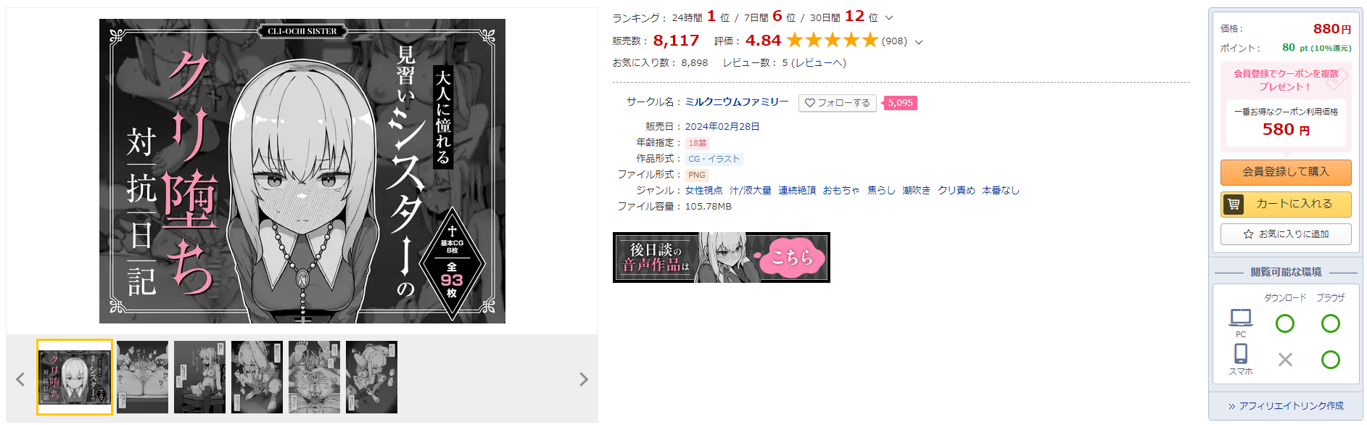Open the レビューへ link
Viewport: 1367px width, 425px height.
pos(819,63)
